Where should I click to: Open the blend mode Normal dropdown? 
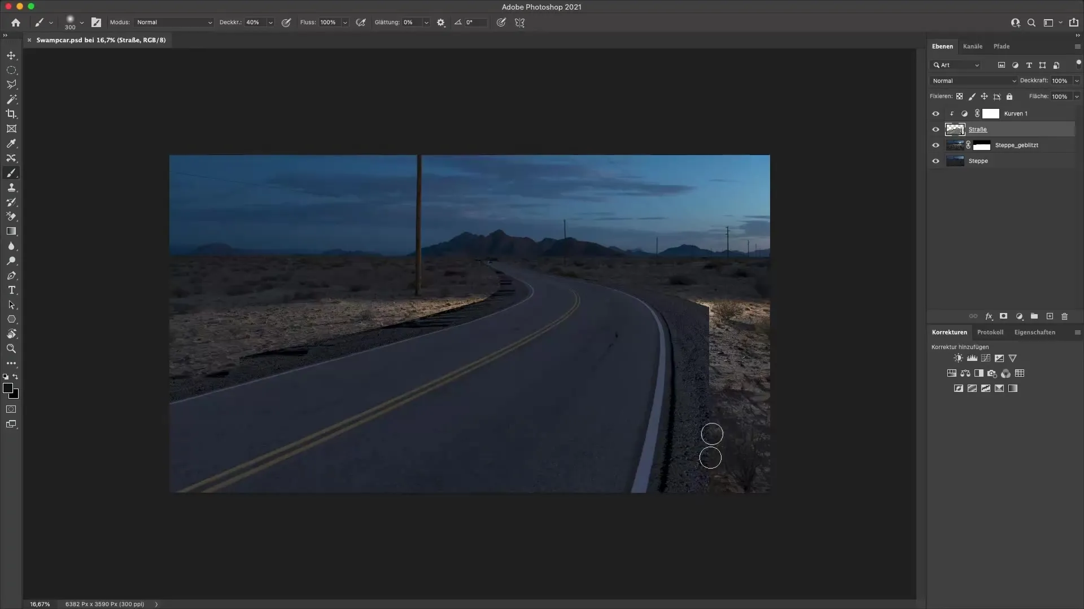(x=973, y=81)
